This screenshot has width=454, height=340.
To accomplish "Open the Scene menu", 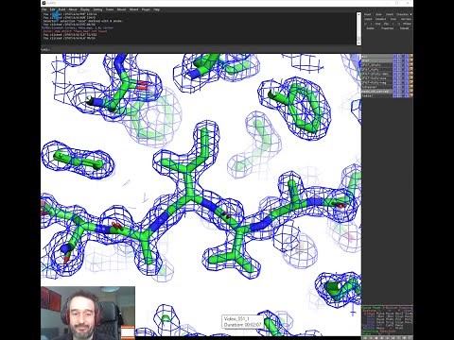I will click(110, 9).
